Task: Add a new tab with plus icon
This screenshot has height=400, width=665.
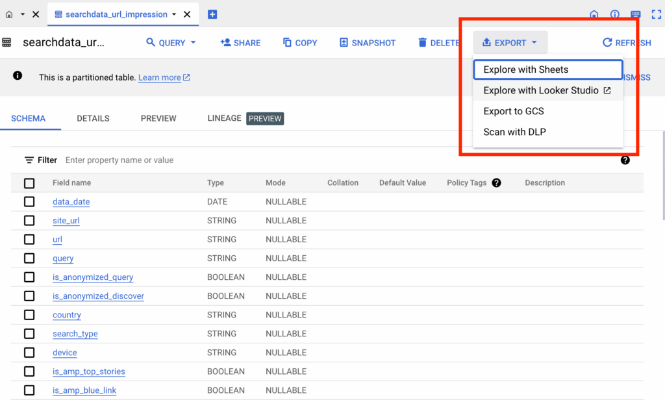Action: point(212,14)
